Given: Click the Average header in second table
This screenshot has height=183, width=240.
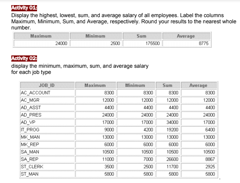Looking at the screenshot, I should point(199,85).
